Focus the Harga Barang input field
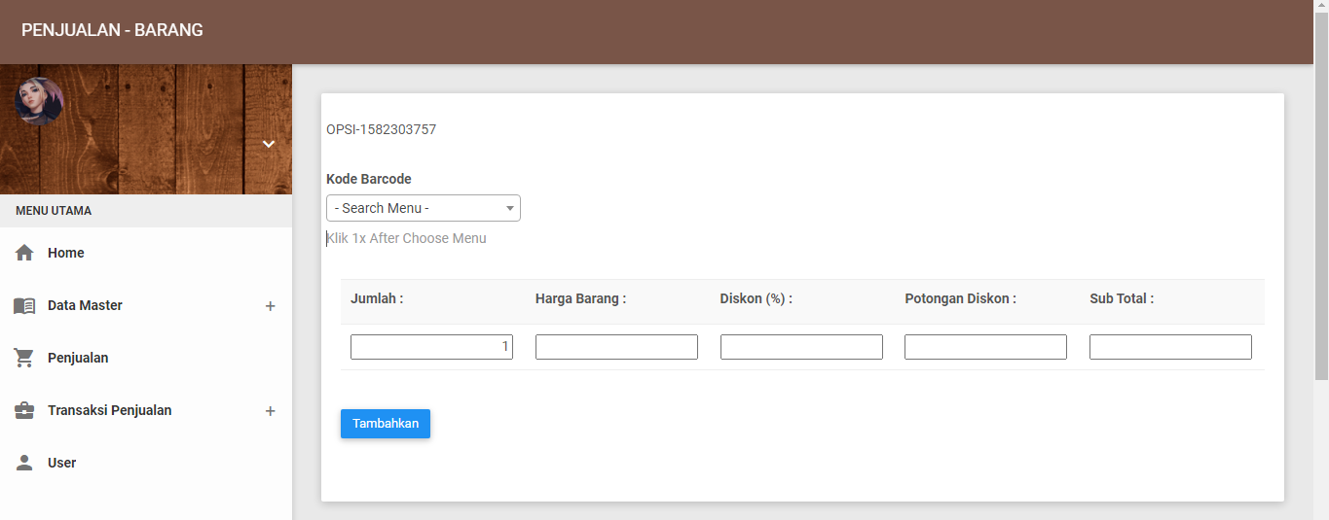Image resolution: width=1329 pixels, height=520 pixels. 616,347
